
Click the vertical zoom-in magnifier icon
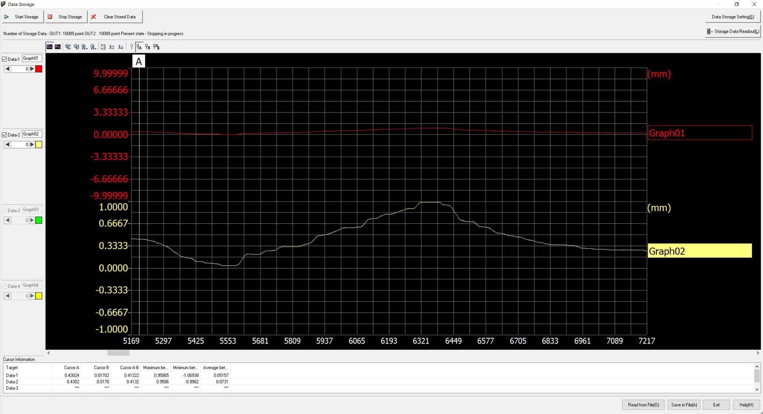pyautogui.click(x=68, y=47)
